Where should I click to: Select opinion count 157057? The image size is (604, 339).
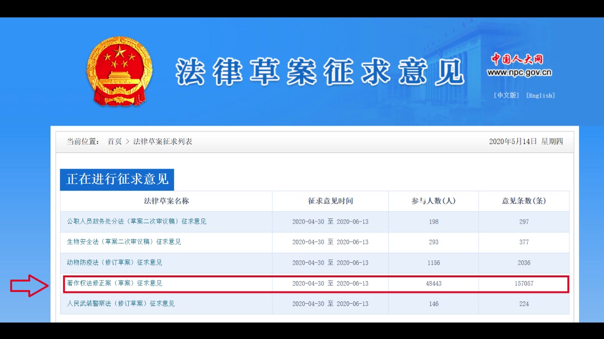524,283
